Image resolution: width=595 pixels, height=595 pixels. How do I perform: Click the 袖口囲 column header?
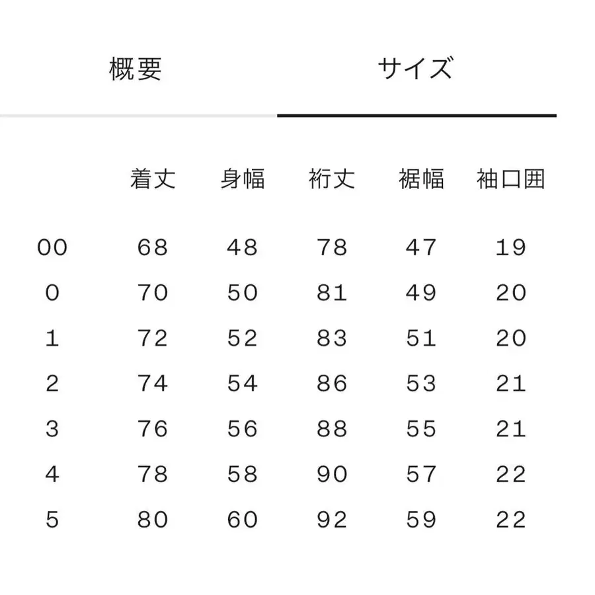pos(510,179)
